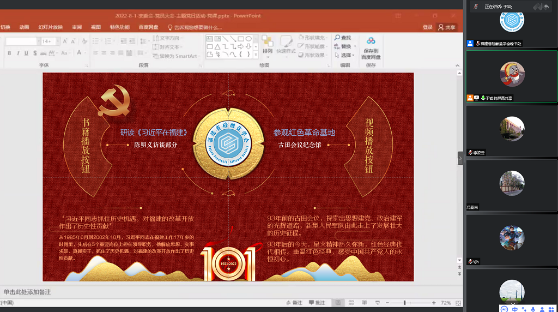Click the zoom slider handle
558x312 pixels.
405,303
